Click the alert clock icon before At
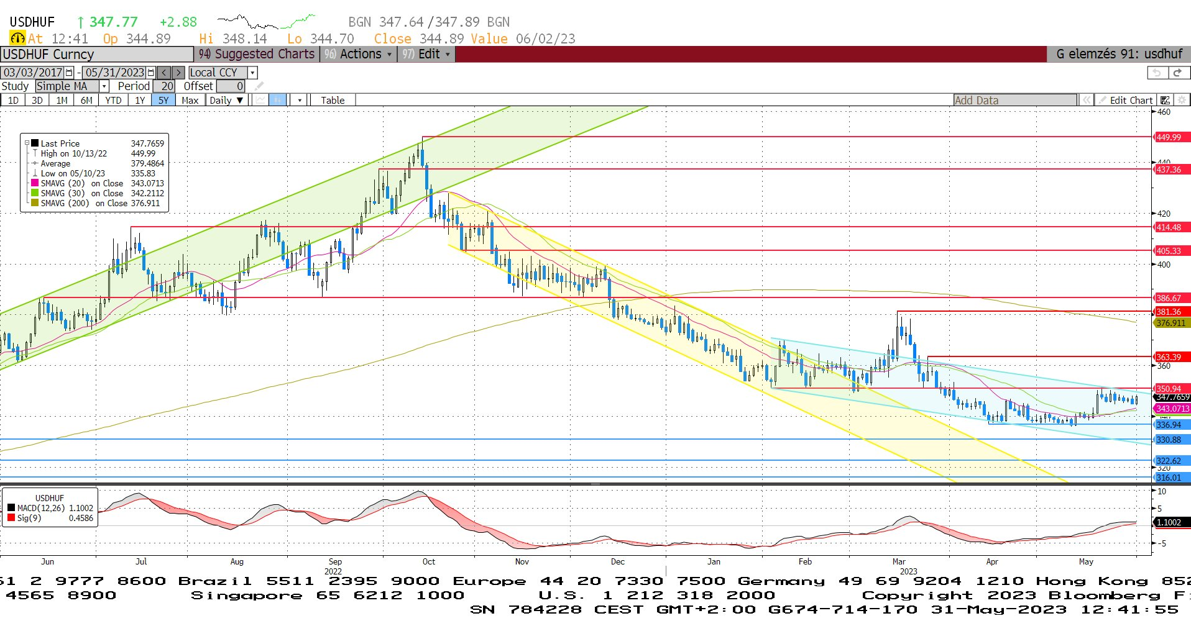Screen dimensions: 1191x644 pyautogui.click(x=17, y=39)
